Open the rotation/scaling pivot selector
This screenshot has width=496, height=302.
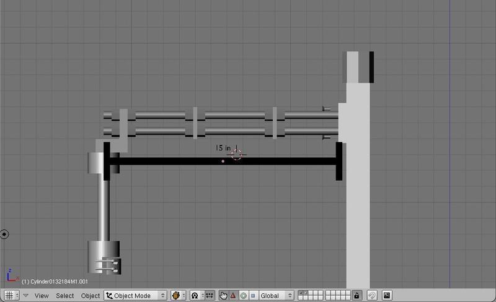tap(196, 295)
